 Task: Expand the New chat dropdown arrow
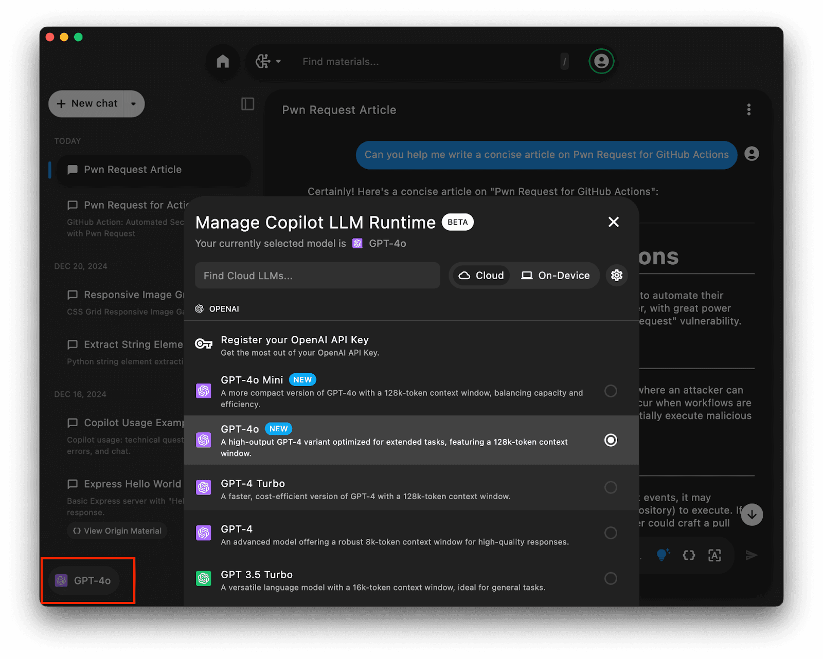134,104
